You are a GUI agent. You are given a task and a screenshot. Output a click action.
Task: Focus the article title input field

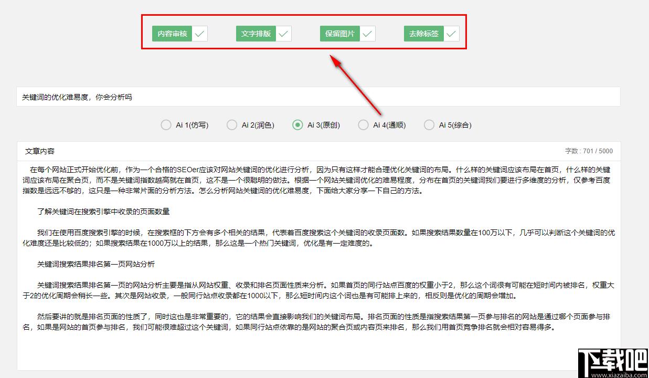click(318, 97)
